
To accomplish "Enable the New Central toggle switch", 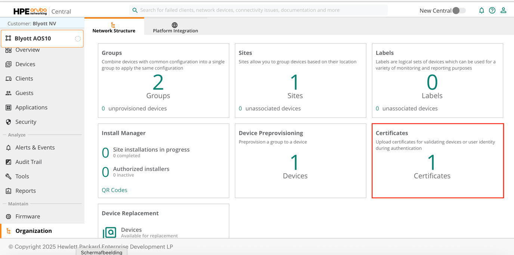I will pos(459,10).
